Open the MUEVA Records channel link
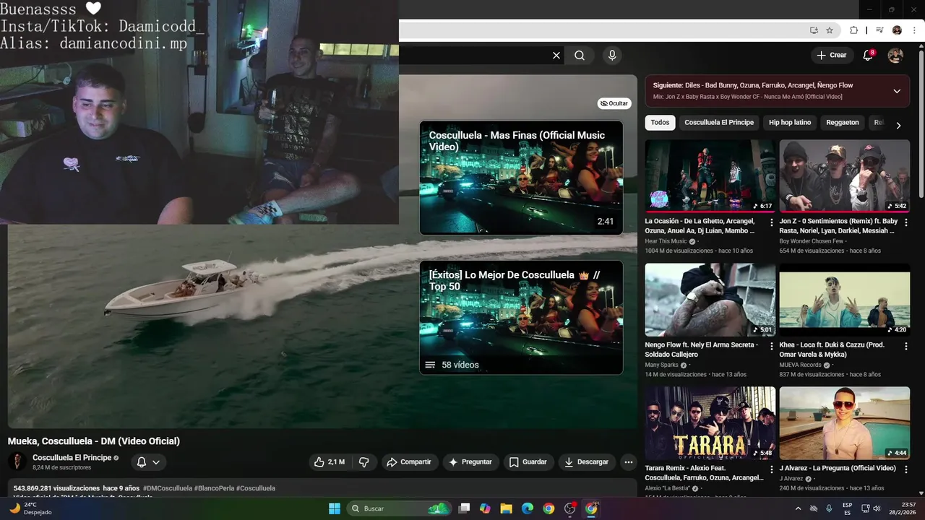Viewport: 925px width, 520px height. [801, 365]
